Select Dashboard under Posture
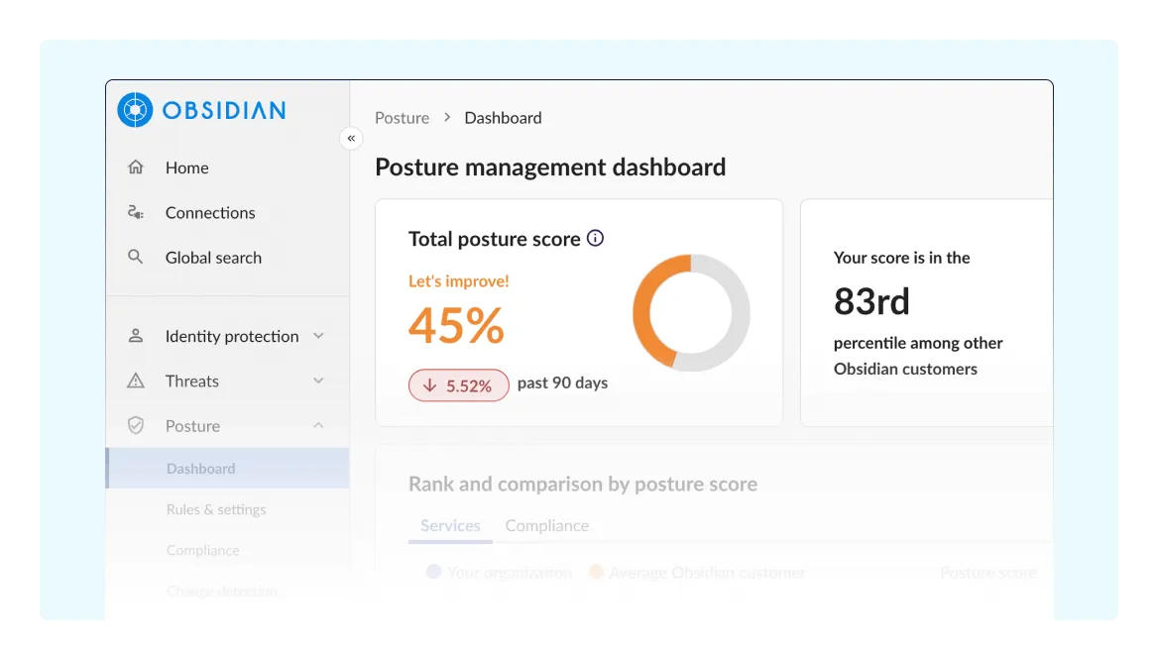This screenshot has height=660, width=1158. click(227, 468)
